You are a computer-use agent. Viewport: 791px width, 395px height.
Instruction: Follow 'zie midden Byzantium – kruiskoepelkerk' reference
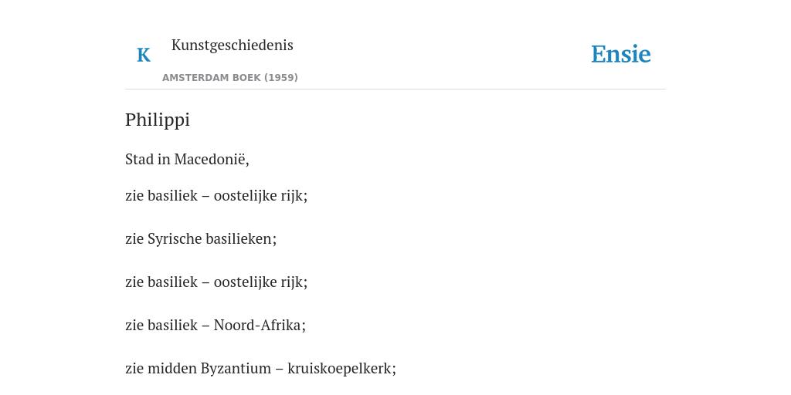coord(261,369)
